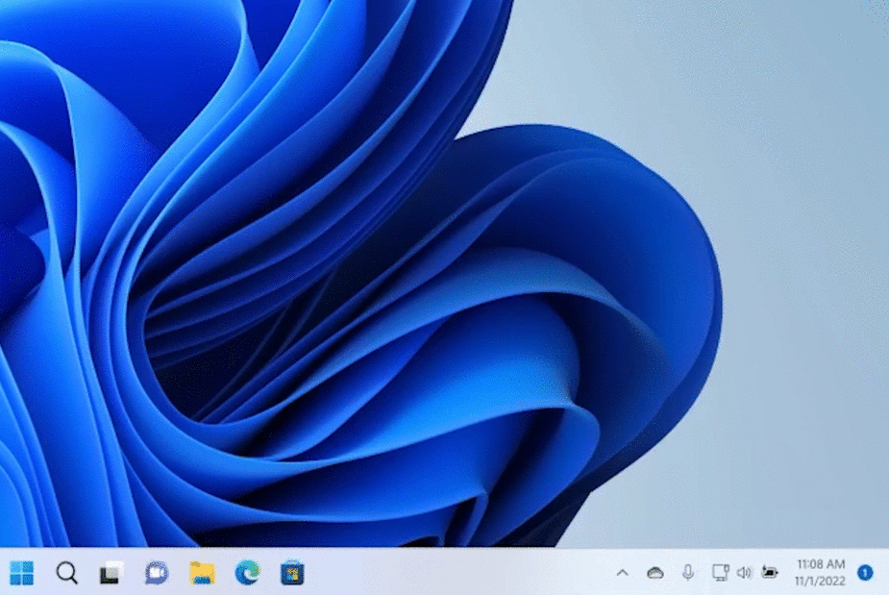Click the clock showing 11:08 AM
889x595 pixels.
point(816,565)
